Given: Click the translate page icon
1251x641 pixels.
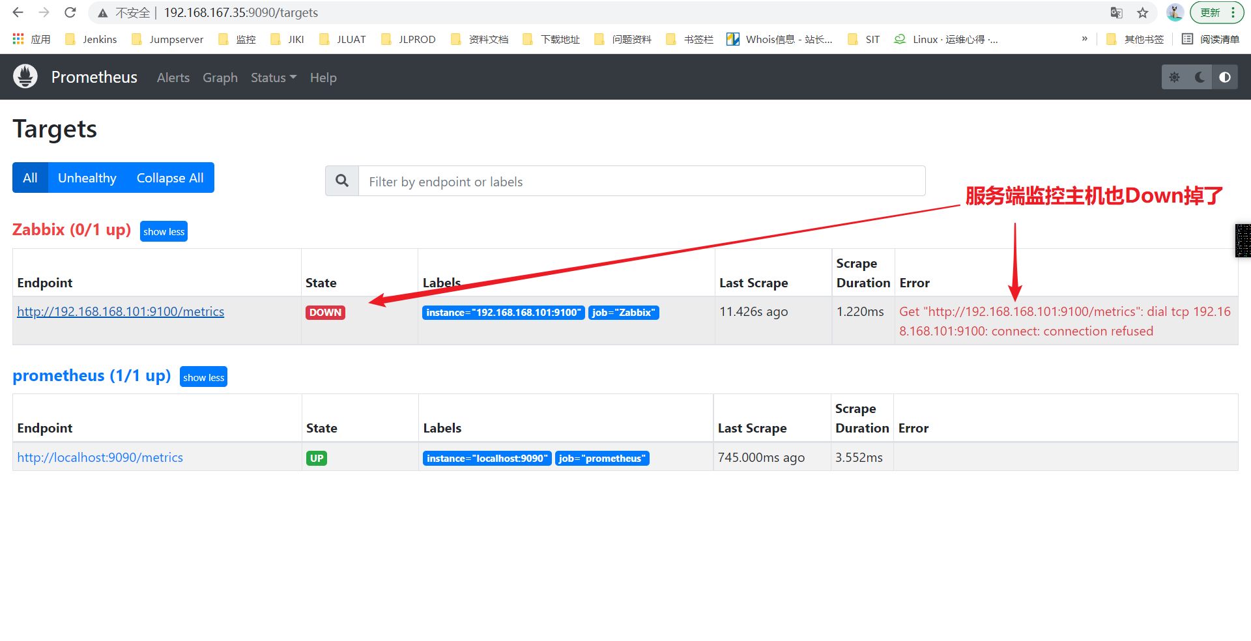Looking at the screenshot, I should point(1116,13).
